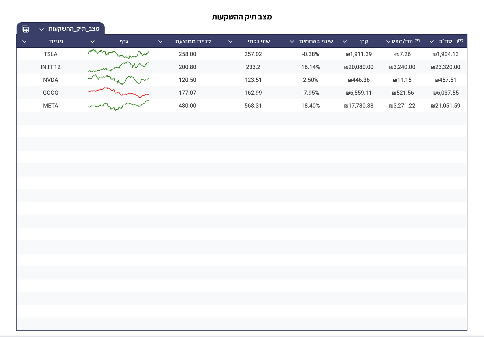Select the META sparkline chart

[118, 105]
